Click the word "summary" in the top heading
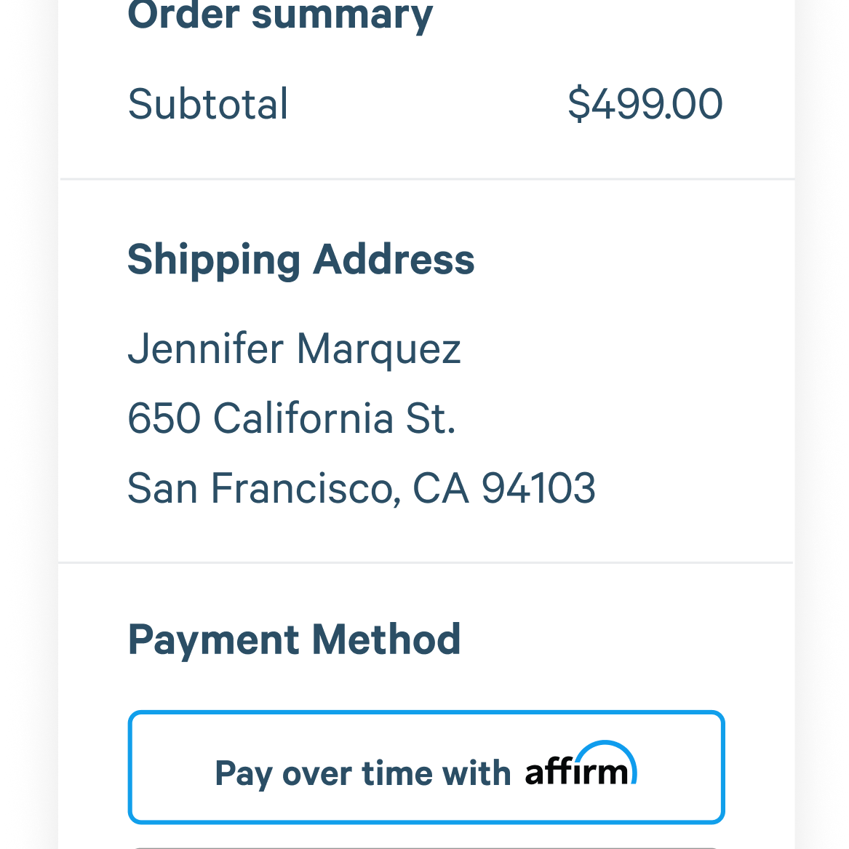Screen dimensions: 849x849 (343, 16)
